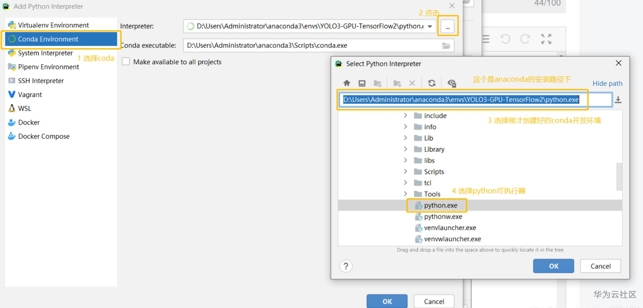The height and width of the screenshot is (308, 643).
Task: Expand the Lib folder
Action: 405,138
